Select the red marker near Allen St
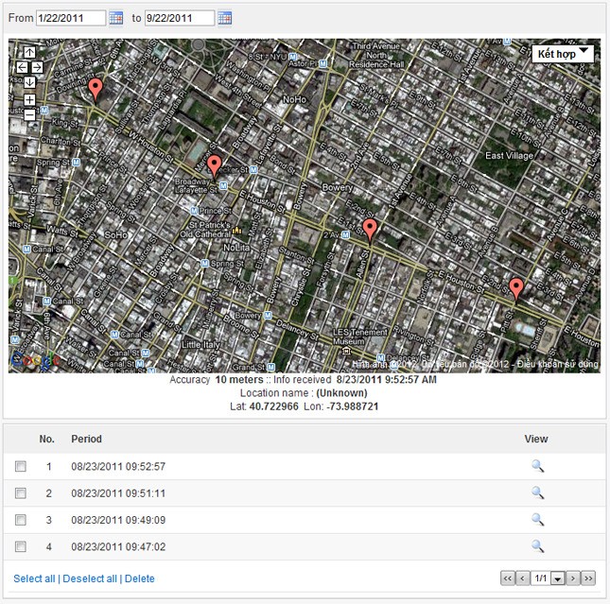610x604 pixels. [370, 230]
